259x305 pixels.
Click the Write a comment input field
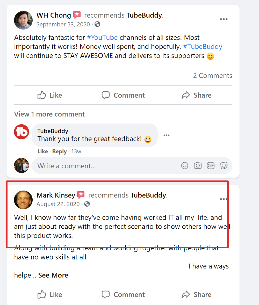tap(104, 165)
